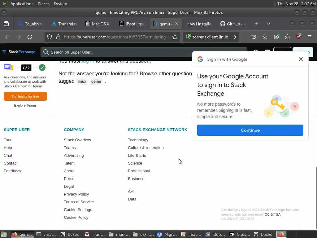Open the Contact footer link
The image size is (317, 238).
[x=11, y=163]
